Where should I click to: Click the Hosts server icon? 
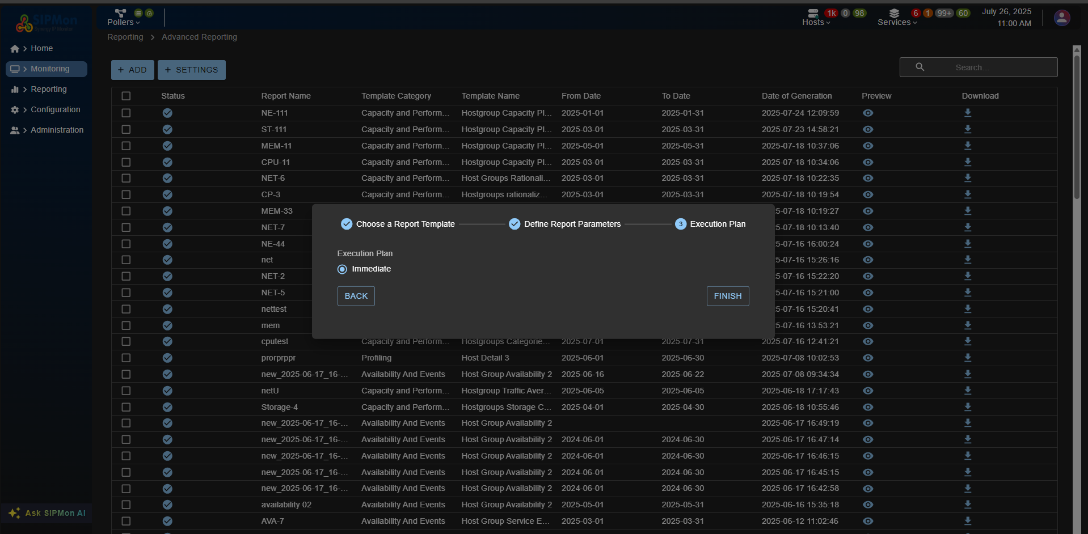pos(812,14)
